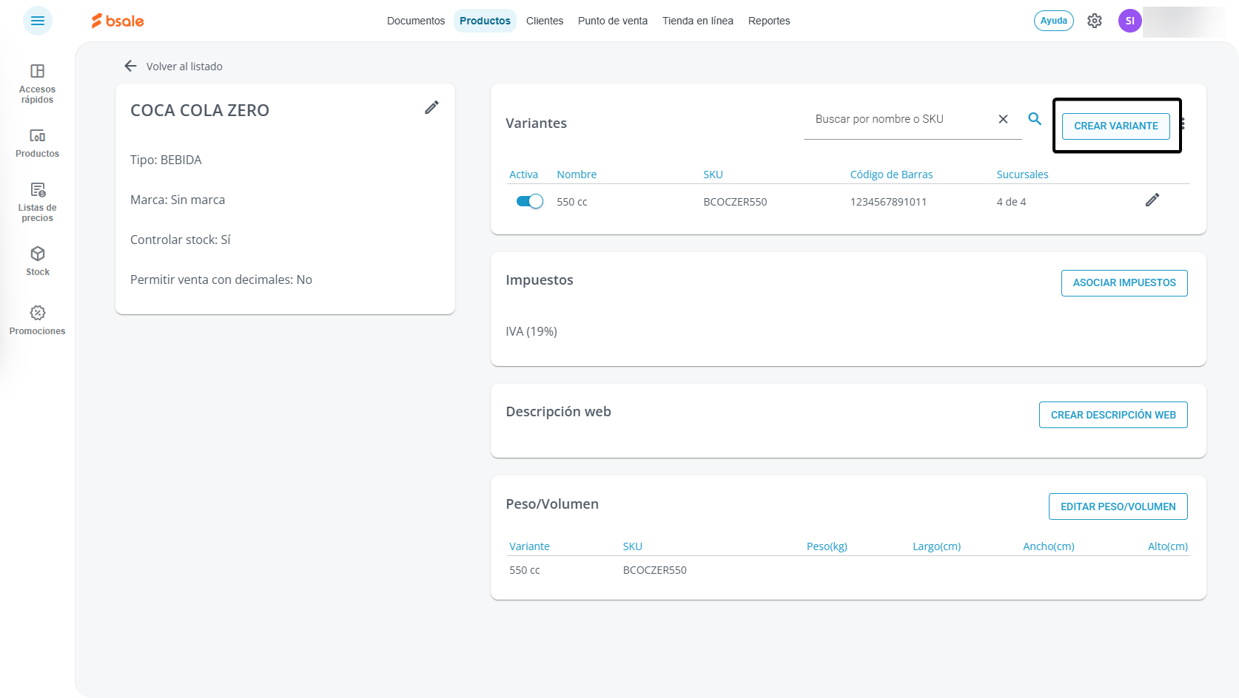Click the Largo(cm) column header
Screen dimensions: 1239x698
tap(936, 546)
